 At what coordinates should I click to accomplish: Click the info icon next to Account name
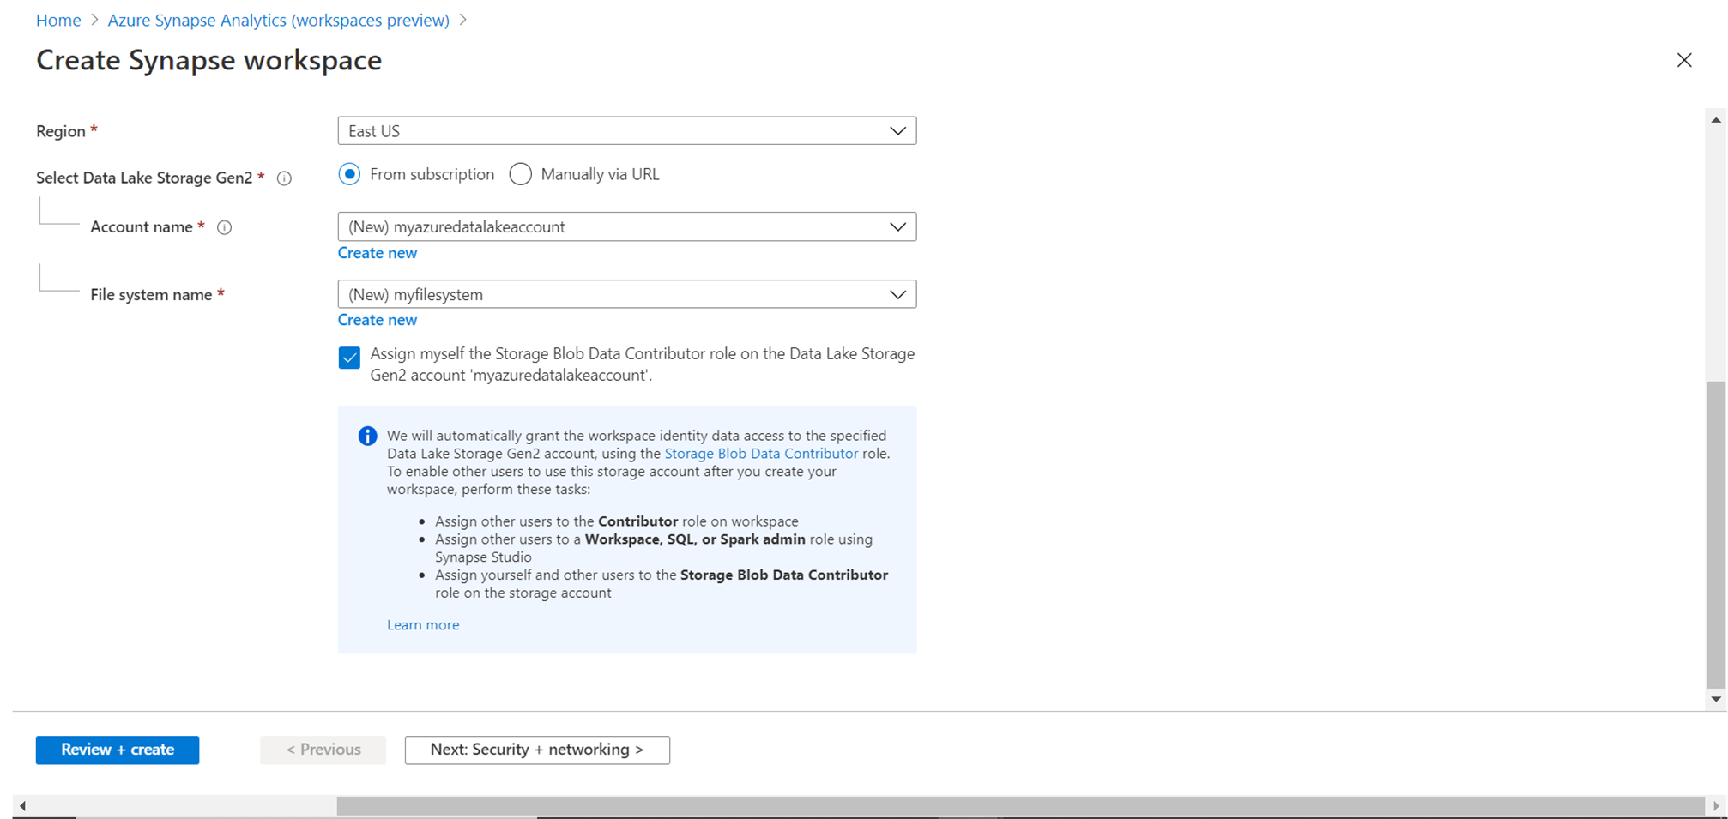click(224, 227)
